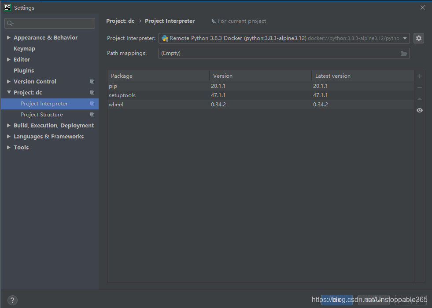
Task: Click the copy icon beside Project: dc
Action: pos(92,93)
